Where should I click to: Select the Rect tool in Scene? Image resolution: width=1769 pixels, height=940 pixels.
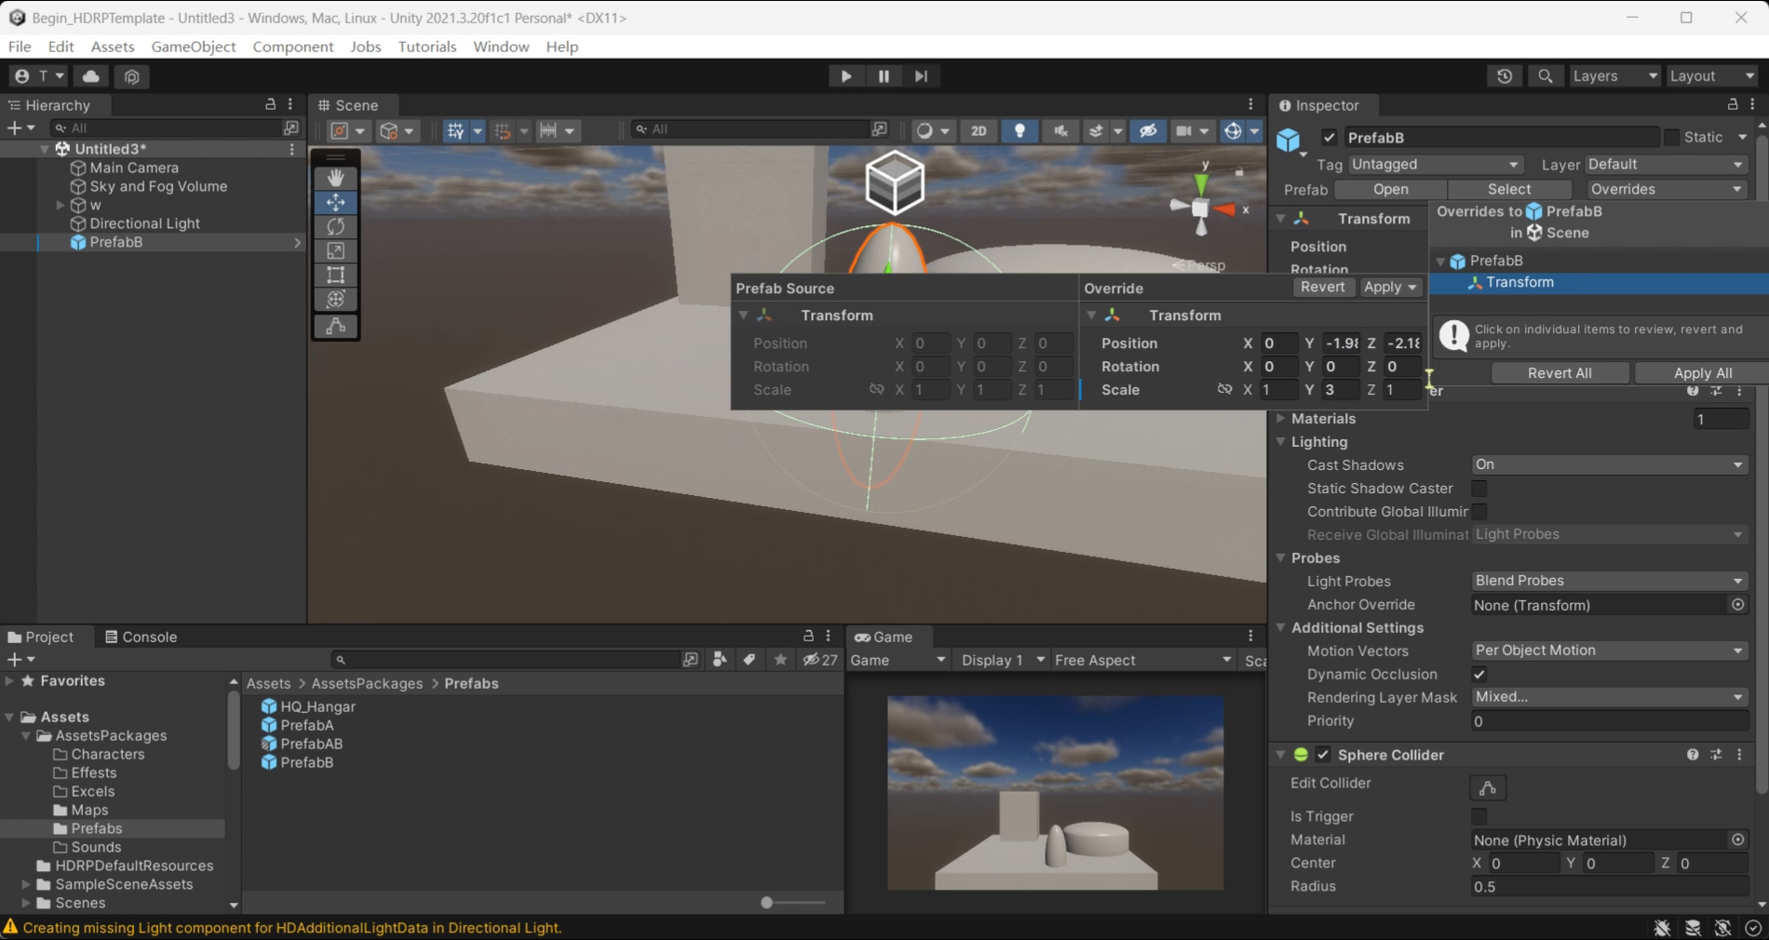point(336,275)
